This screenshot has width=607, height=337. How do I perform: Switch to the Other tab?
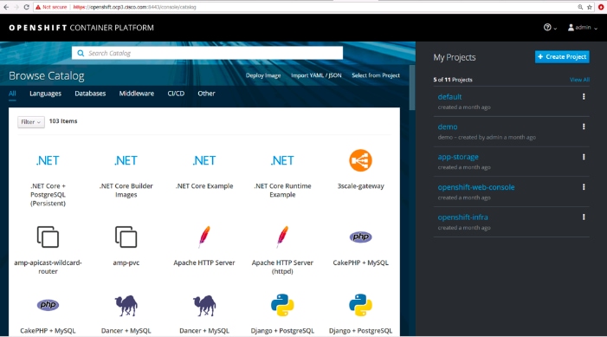pos(206,94)
